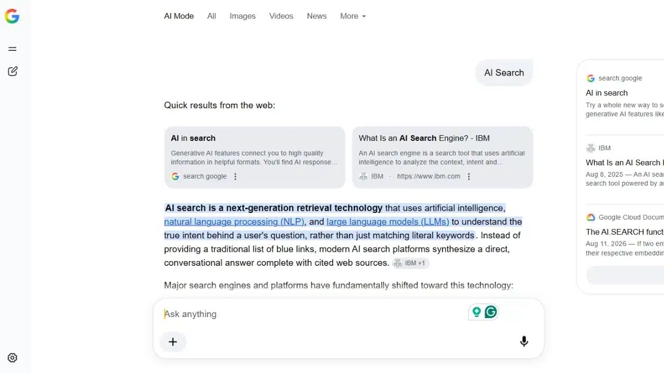Start a new chat via pencil icon
Viewport: 664px width, 373px height.
tap(12, 71)
